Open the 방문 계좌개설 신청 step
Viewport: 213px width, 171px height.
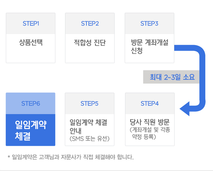tap(149, 47)
